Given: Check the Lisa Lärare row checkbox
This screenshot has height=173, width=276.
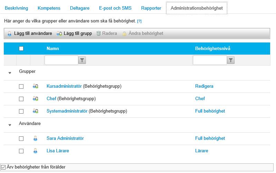Looking at the screenshot, I should point(21,151).
